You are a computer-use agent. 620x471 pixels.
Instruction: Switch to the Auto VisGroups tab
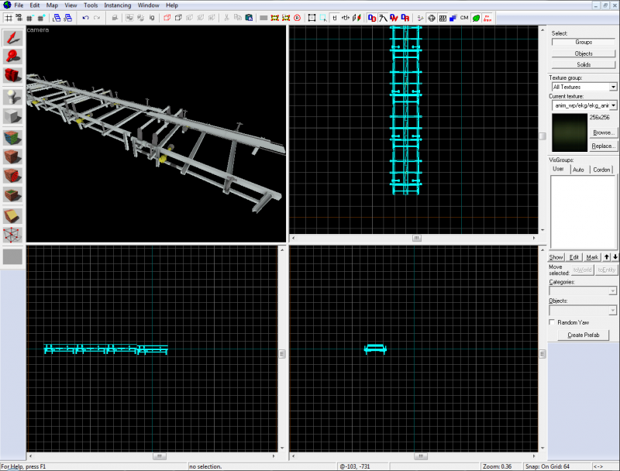point(578,169)
